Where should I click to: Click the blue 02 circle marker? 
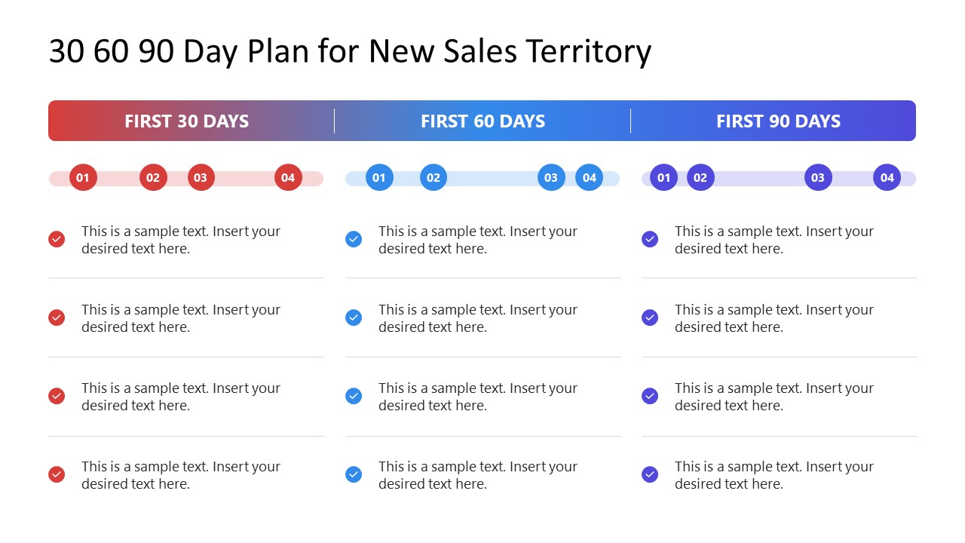(433, 178)
